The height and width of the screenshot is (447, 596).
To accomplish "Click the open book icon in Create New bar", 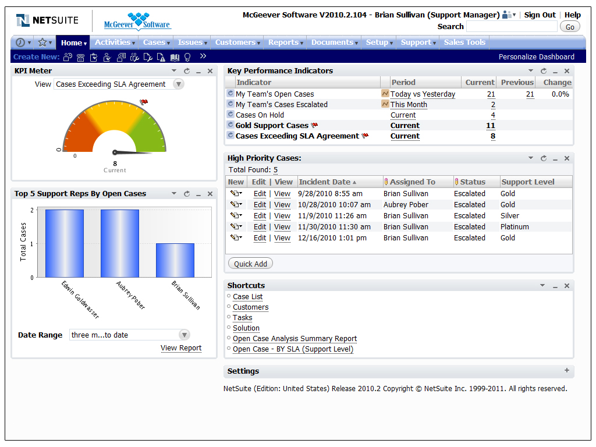I will point(175,57).
